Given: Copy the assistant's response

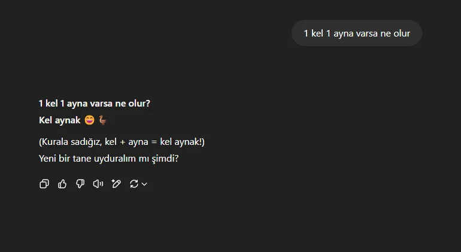Looking at the screenshot, I should click(44, 184).
